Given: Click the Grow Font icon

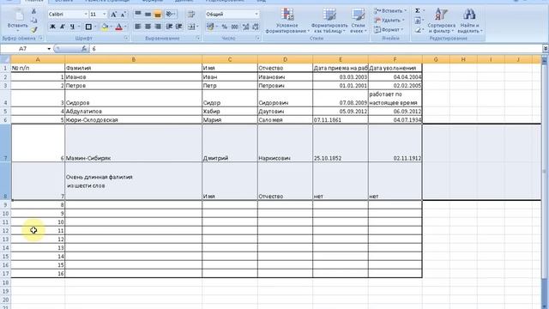Looking at the screenshot, I should pos(113,15).
